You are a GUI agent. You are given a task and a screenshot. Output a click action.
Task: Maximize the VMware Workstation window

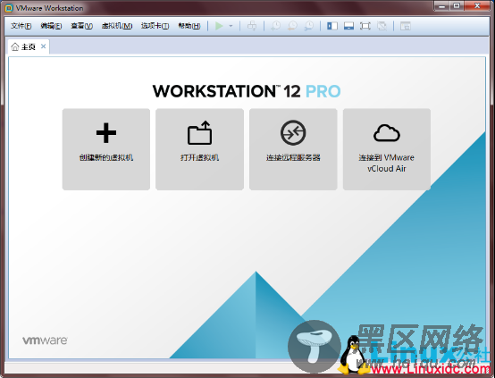pyautogui.click(x=457, y=6)
